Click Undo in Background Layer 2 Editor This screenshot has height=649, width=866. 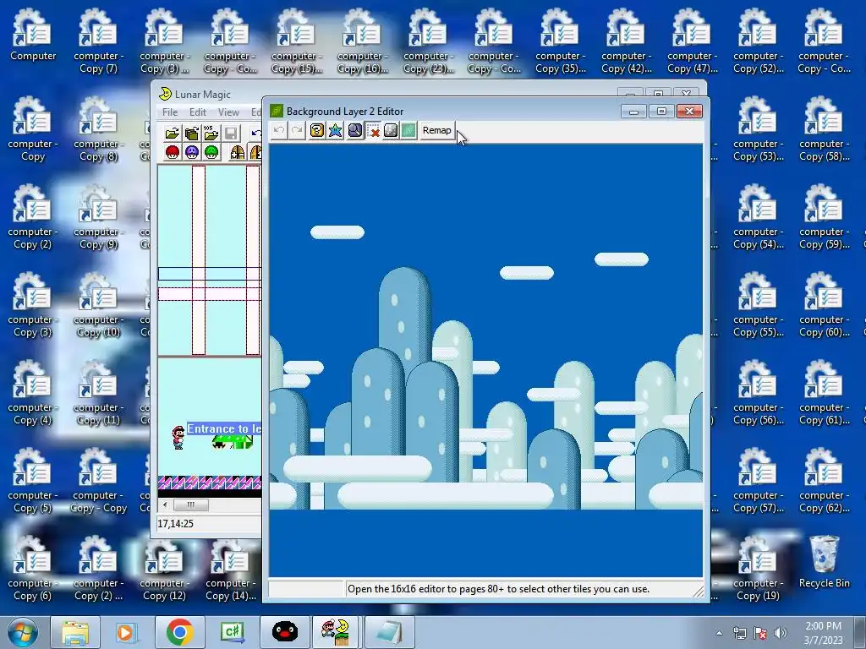[279, 131]
